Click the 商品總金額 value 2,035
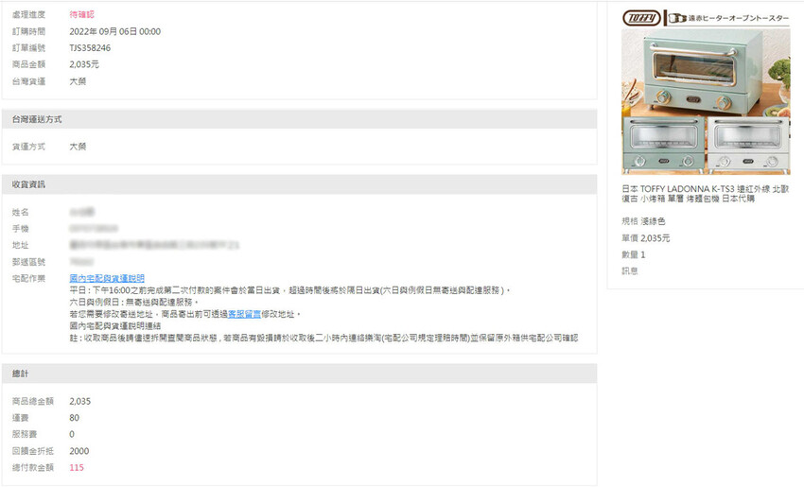The width and height of the screenshot is (804, 487). point(80,401)
